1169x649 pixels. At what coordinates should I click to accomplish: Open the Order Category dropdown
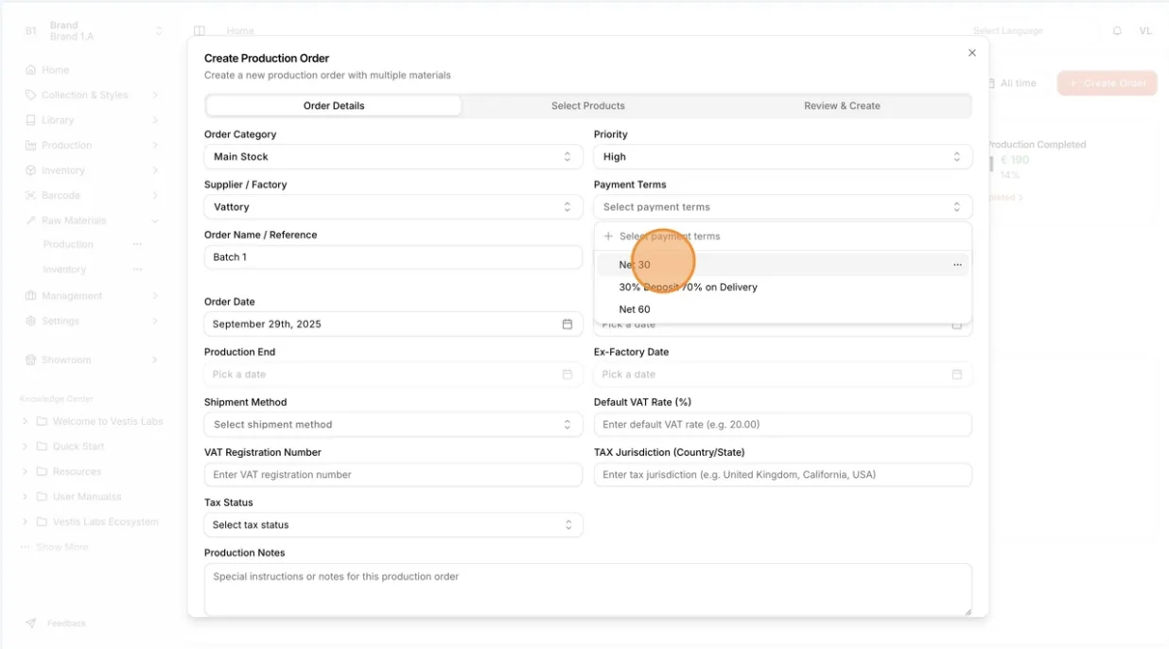[x=393, y=157]
